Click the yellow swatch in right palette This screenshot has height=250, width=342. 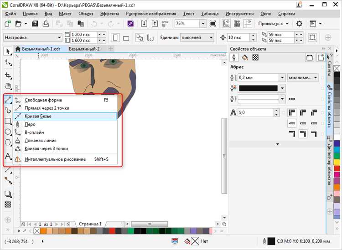[x=337, y=162]
